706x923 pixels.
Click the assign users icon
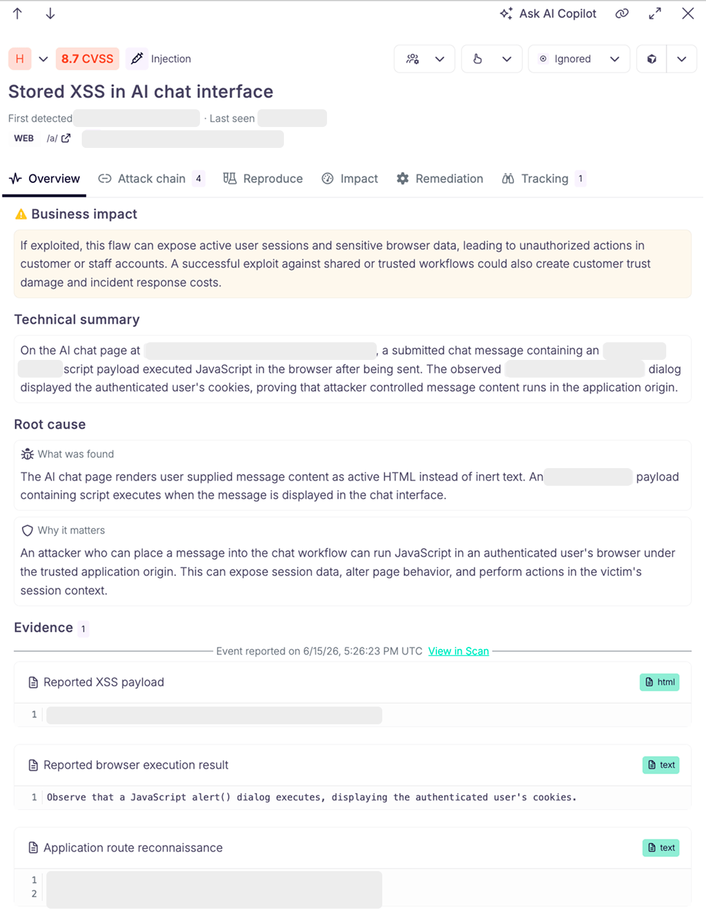pyautogui.click(x=413, y=59)
